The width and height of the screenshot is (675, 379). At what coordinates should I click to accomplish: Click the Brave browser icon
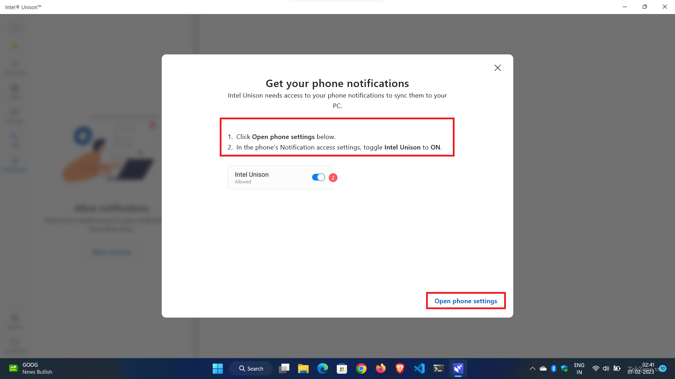(x=400, y=368)
